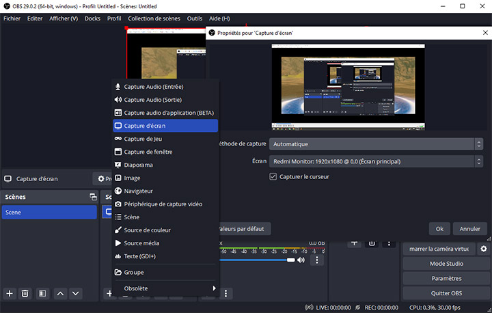Adjust the audio mixer volume slider
The width and height of the screenshot is (492, 313).
[256, 260]
